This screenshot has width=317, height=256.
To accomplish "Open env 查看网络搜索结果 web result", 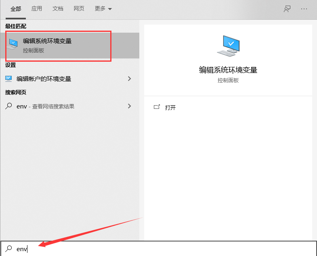I will 70,106.
